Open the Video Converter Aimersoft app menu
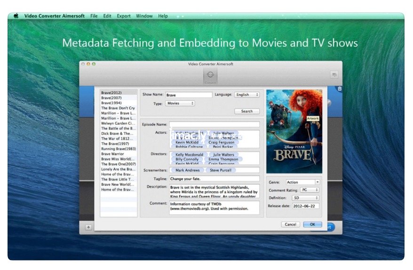Viewport: 413px width, 270px height. tap(55, 16)
